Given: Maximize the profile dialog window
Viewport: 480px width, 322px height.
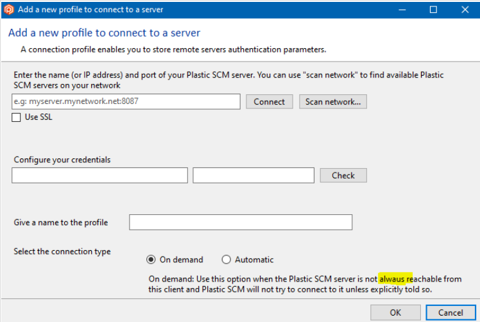Looking at the screenshot, I should coord(433,10).
